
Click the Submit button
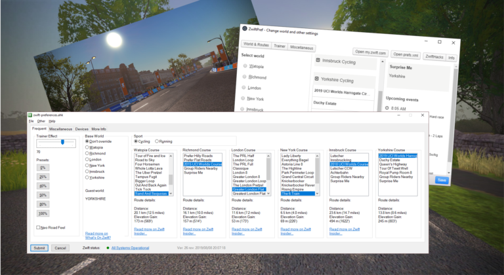[39, 247]
